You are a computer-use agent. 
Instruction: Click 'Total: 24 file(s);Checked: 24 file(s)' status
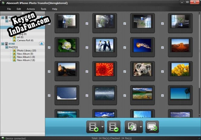(x=111, y=138)
